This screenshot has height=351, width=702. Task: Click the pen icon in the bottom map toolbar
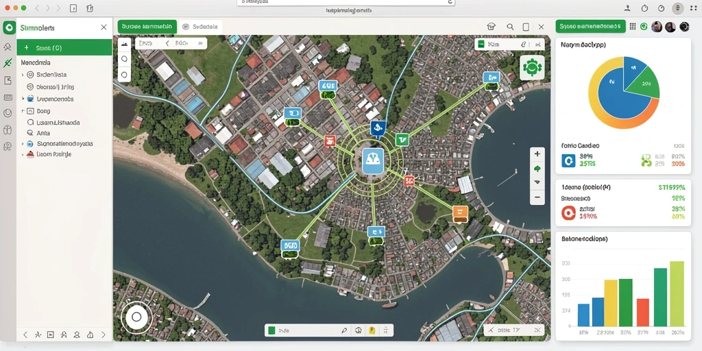[x=344, y=330]
